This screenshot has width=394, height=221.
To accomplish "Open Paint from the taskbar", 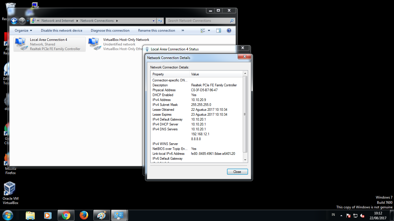I will click(102, 215).
